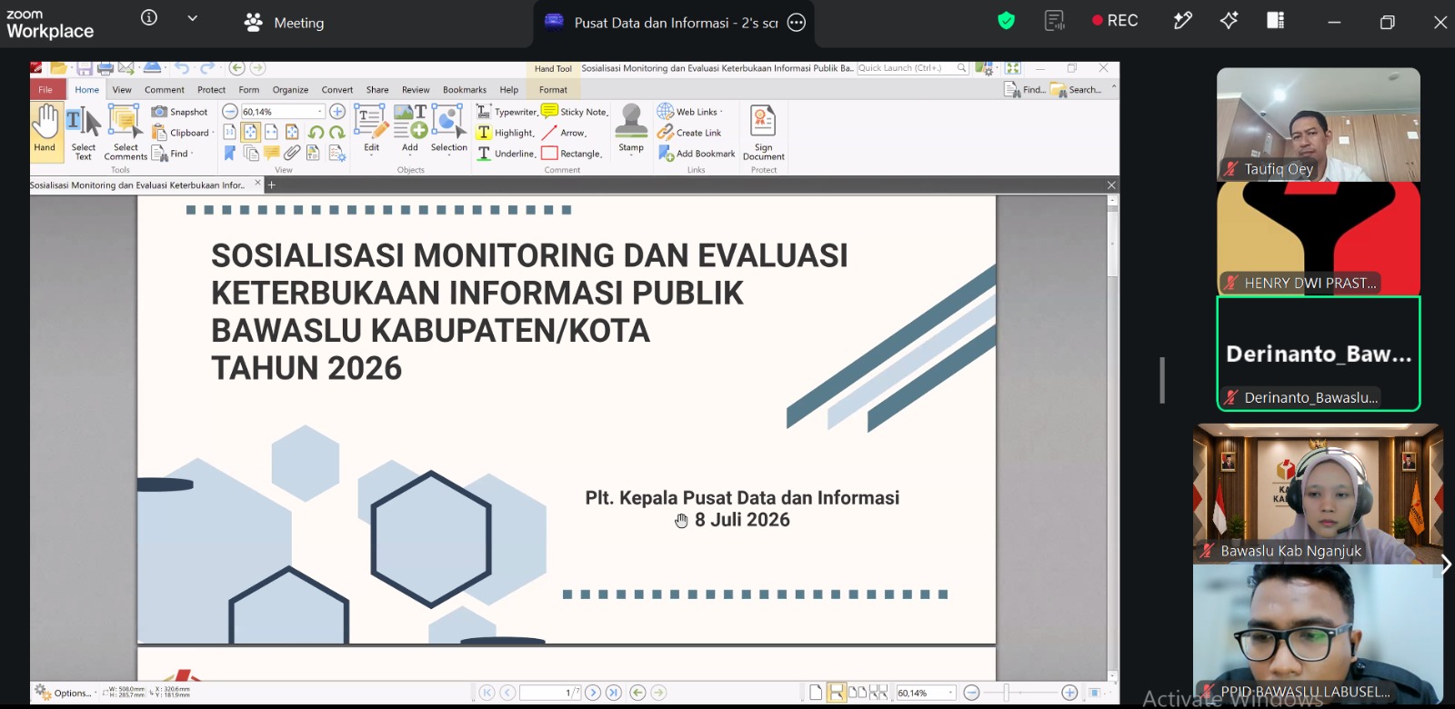The image size is (1455, 709).
Task: Enable continuous page layout in status bar
Action: [836, 693]
